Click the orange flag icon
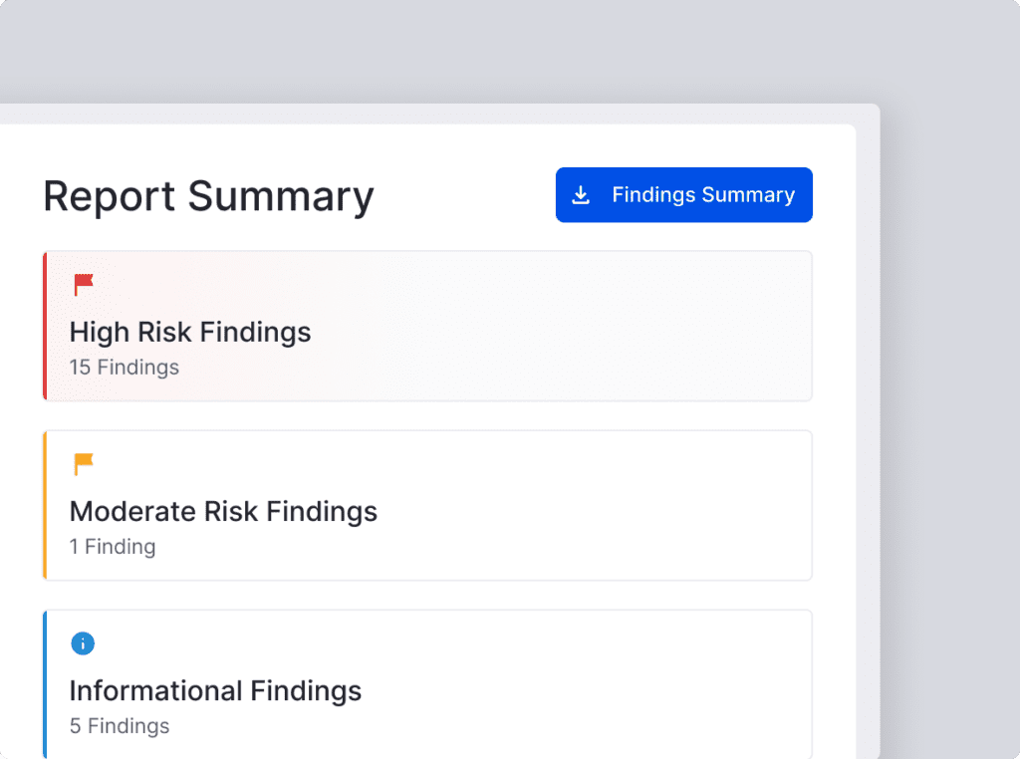 pyautogui.click(x=84, y=464)
